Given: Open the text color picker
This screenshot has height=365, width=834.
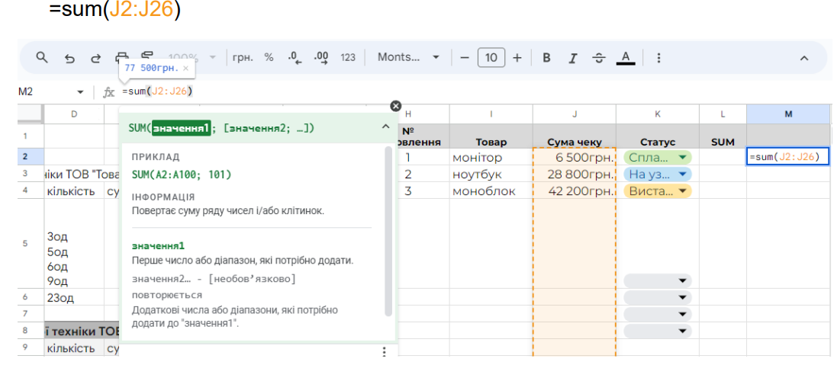Looking at the screenshot, I should point(626,58).
